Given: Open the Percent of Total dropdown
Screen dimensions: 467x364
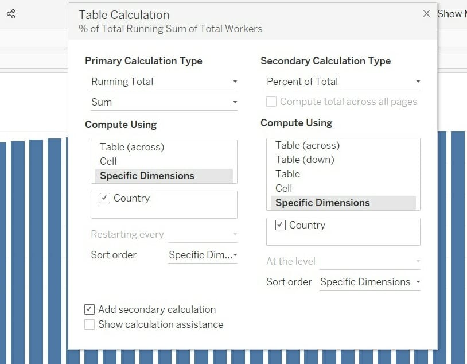Looking at the screenshot, I should (343, 82).
